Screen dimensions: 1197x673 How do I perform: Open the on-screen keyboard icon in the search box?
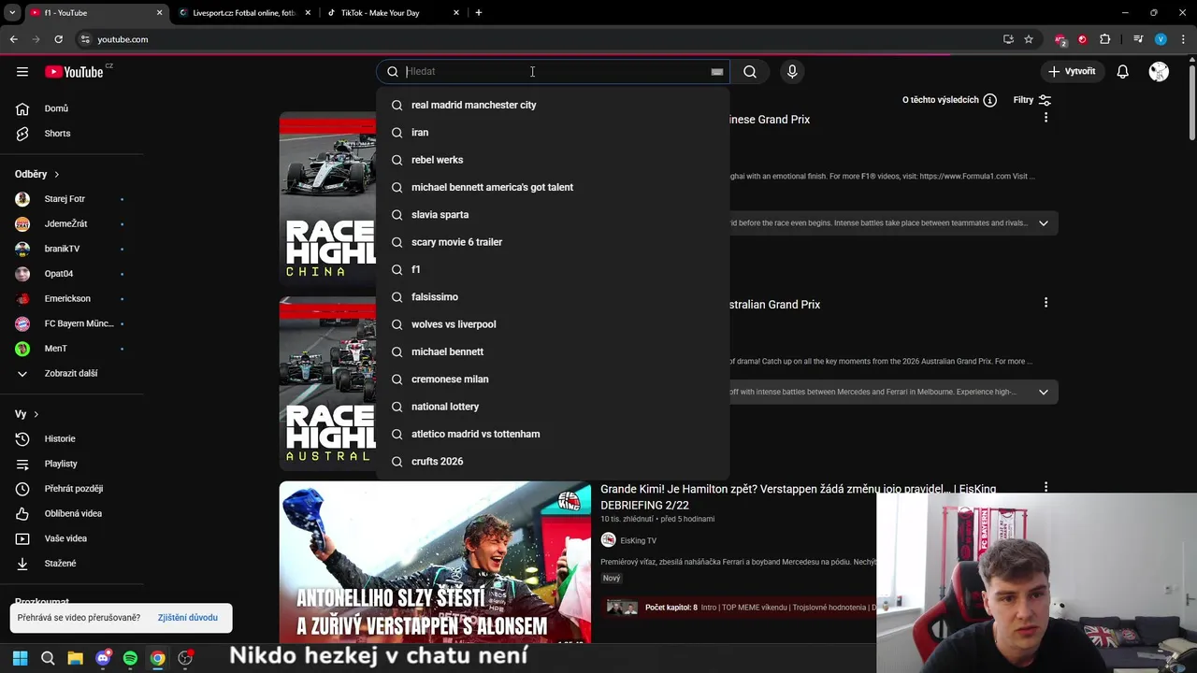click(717, 72)
